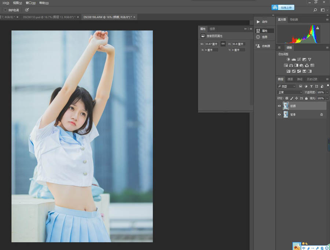Add a Brightness/Contrast adjustment (sun icon)

pos(289,59)
